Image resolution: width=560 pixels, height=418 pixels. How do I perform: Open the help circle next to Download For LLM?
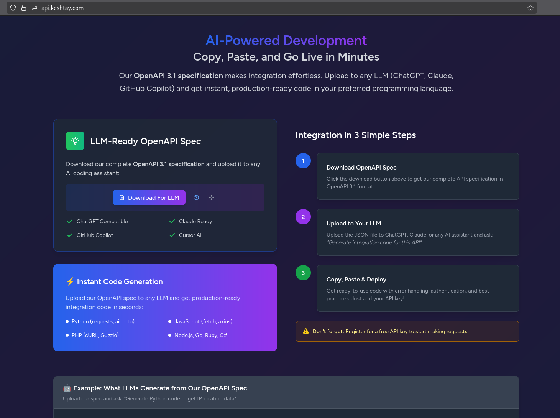tap(196, 197)
